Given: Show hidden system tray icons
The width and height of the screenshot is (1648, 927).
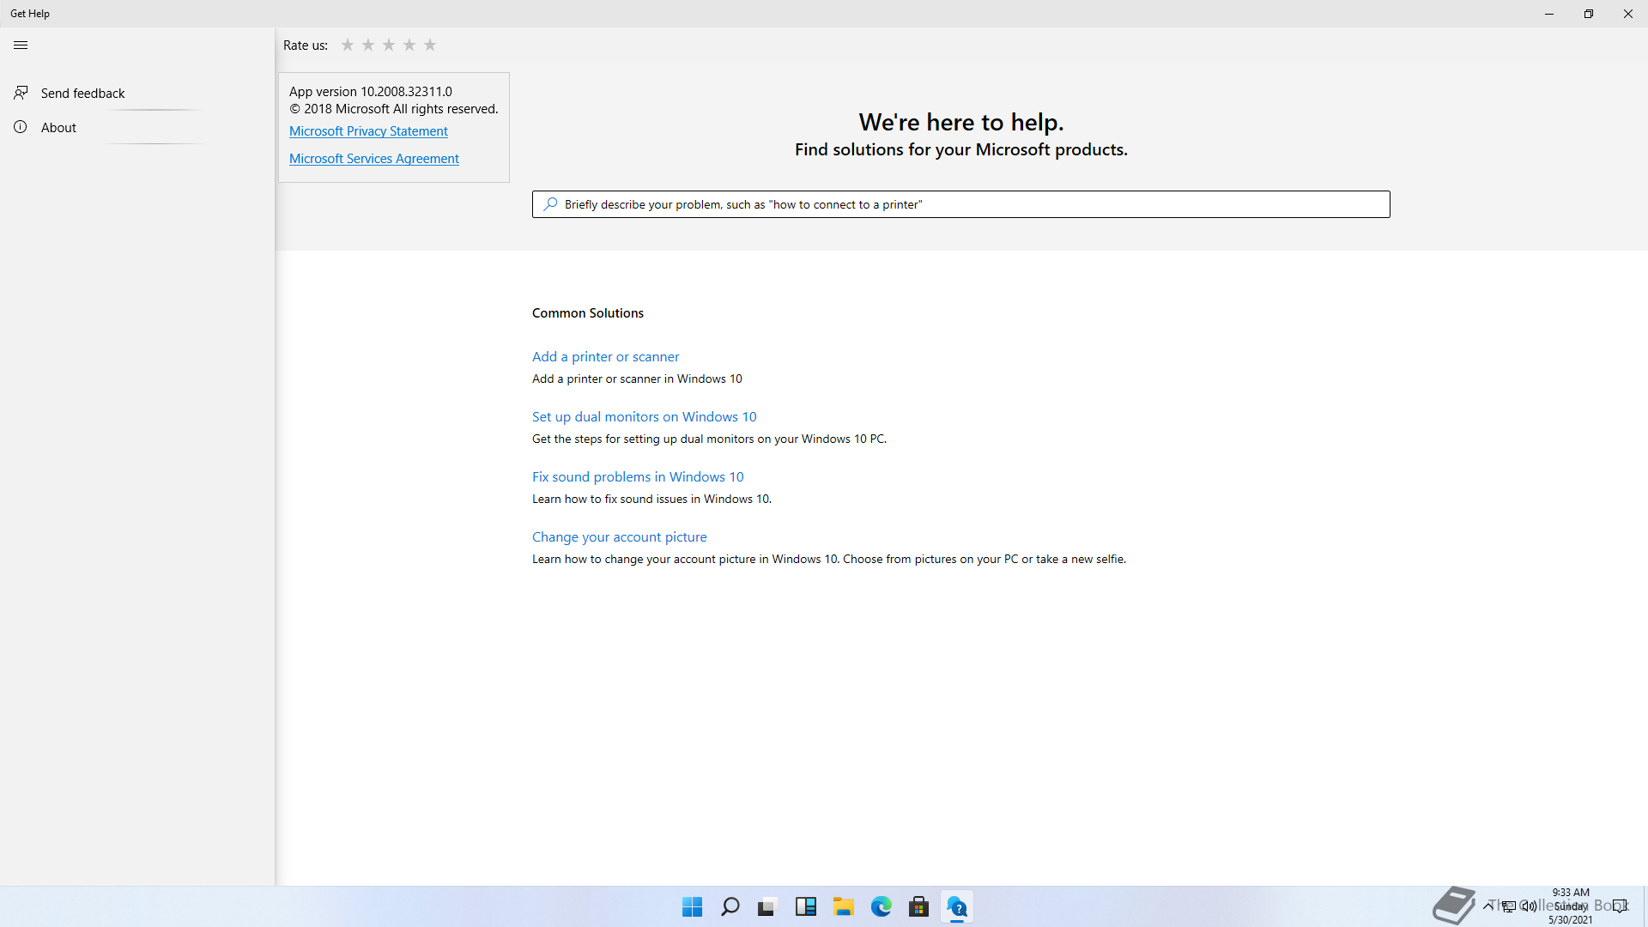Looking at the screenshot, I should click(x=1488, y=906).
